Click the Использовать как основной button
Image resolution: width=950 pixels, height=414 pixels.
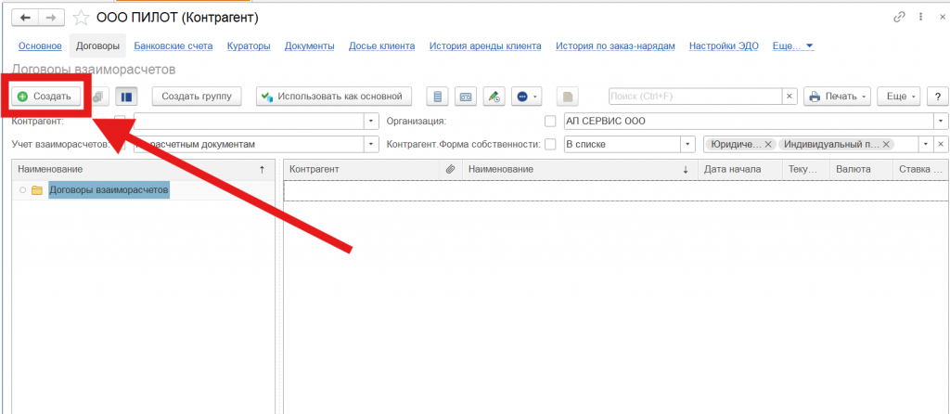pyautogui.click(x=333, y=97)
